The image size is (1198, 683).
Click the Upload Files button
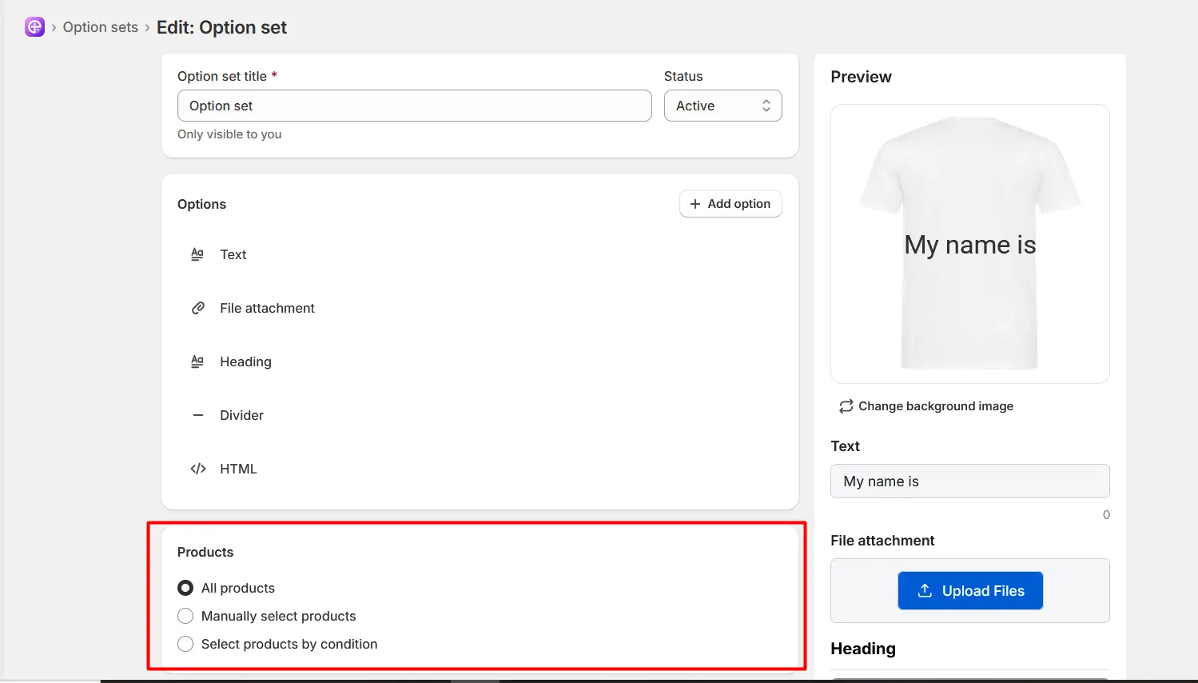[970, 591]
